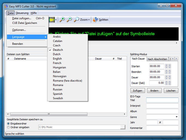This screenshot has height=140, width=186.
Task: Select Romana (fara diacritice) language
Action: click(x=68, y=81)
